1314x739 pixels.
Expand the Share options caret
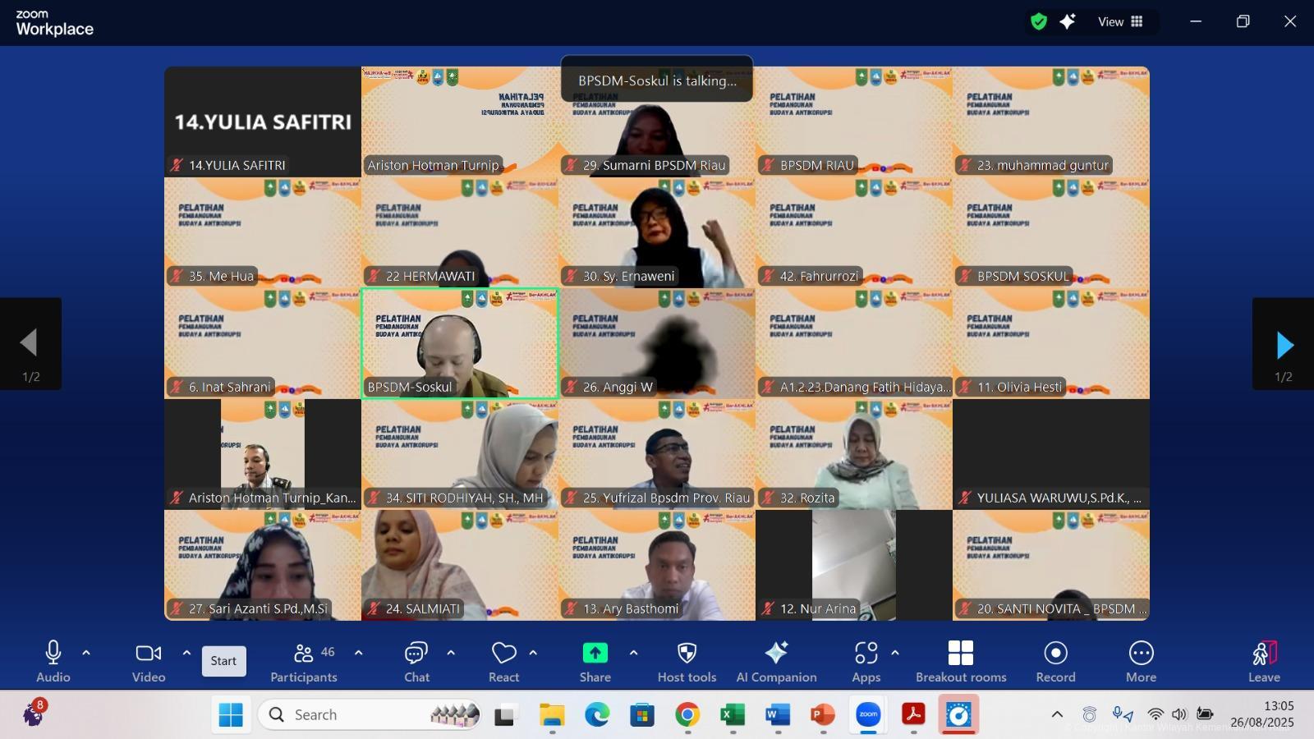coord(633,653)
